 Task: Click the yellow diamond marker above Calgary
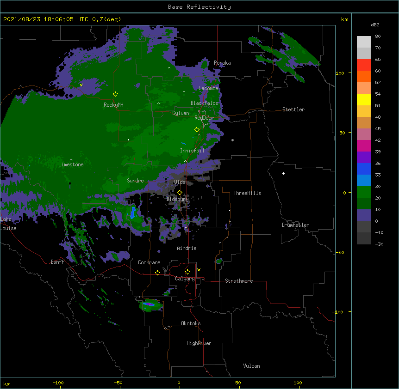click(187, 272)
